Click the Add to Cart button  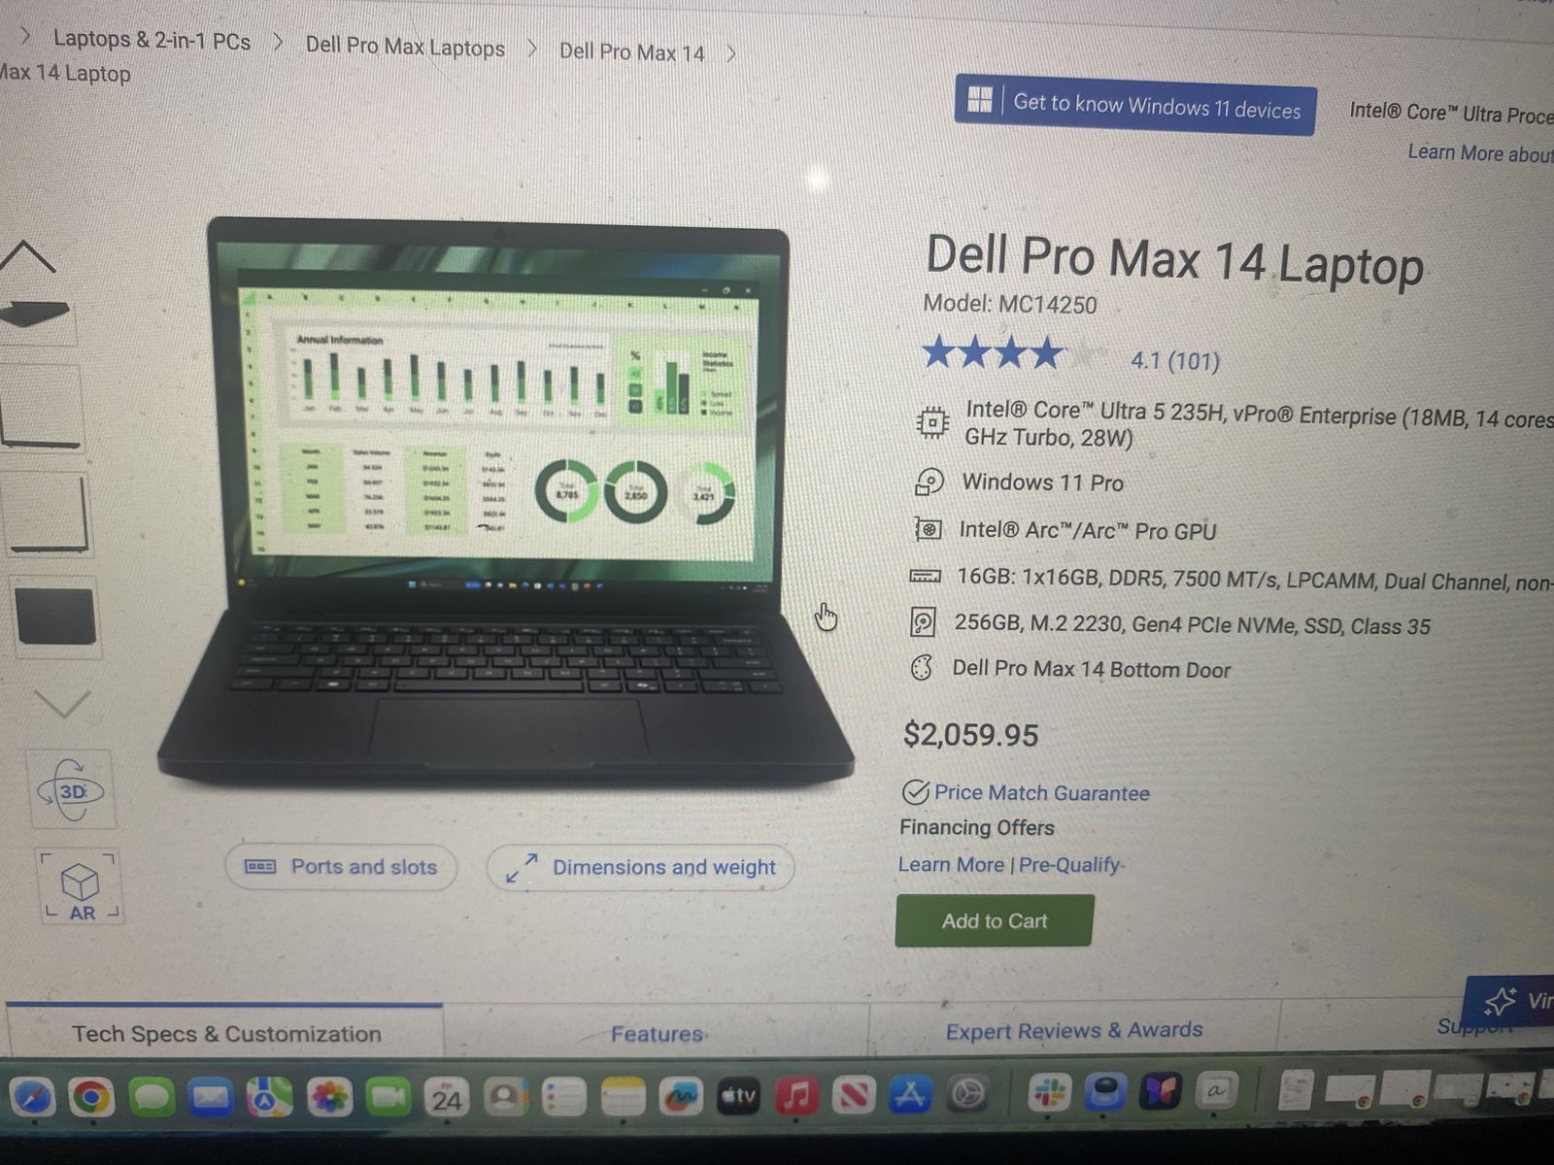tap(995, 920)
